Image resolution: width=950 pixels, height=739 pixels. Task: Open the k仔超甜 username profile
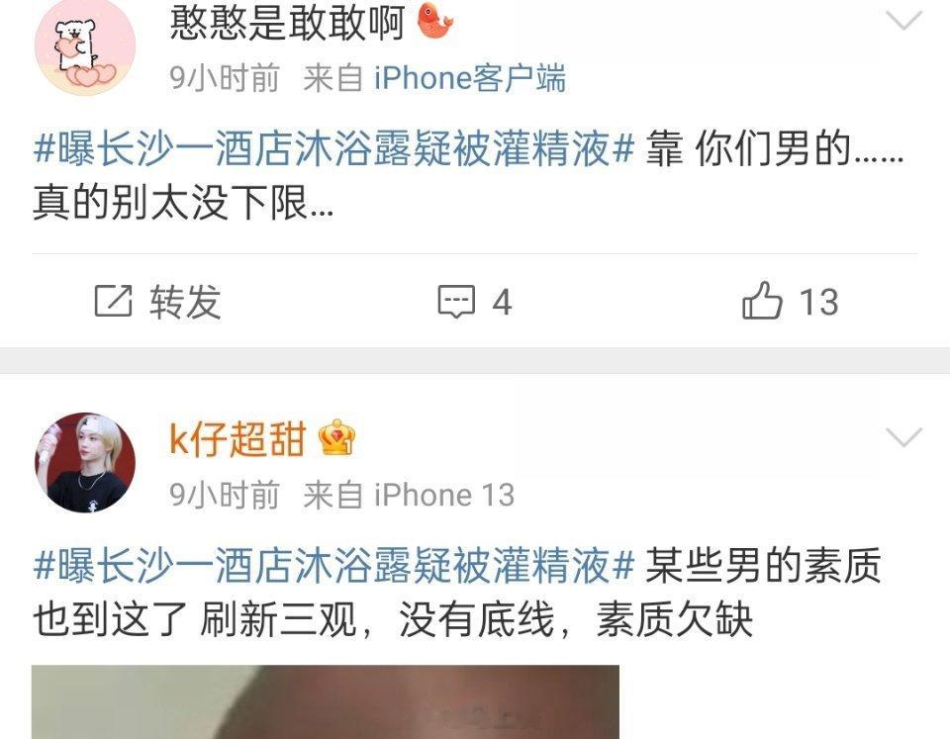click(237, 438)
